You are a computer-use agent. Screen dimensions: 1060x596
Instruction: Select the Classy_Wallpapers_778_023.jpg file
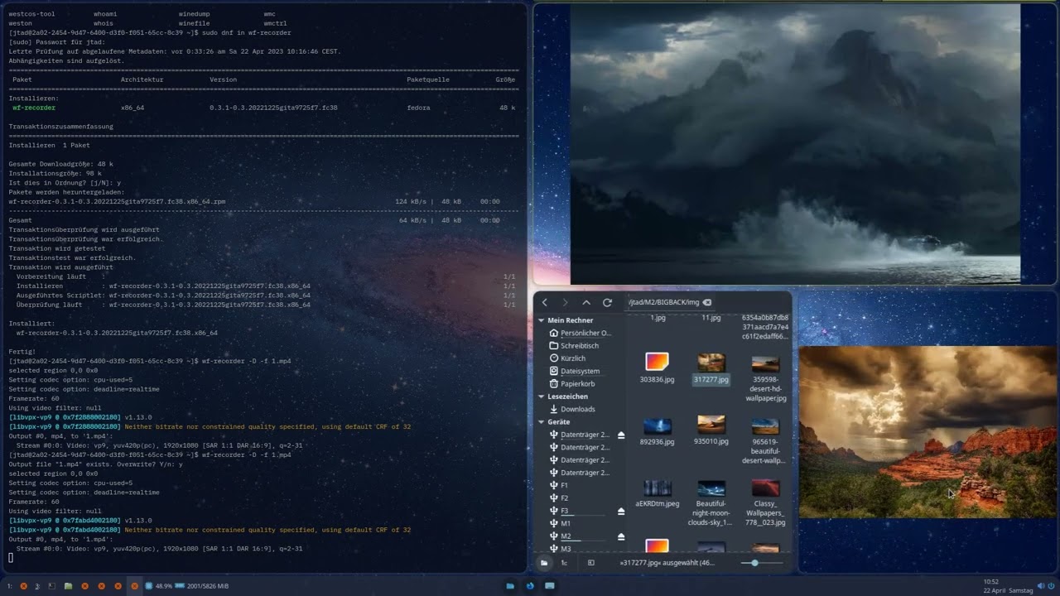coord(765,503)
